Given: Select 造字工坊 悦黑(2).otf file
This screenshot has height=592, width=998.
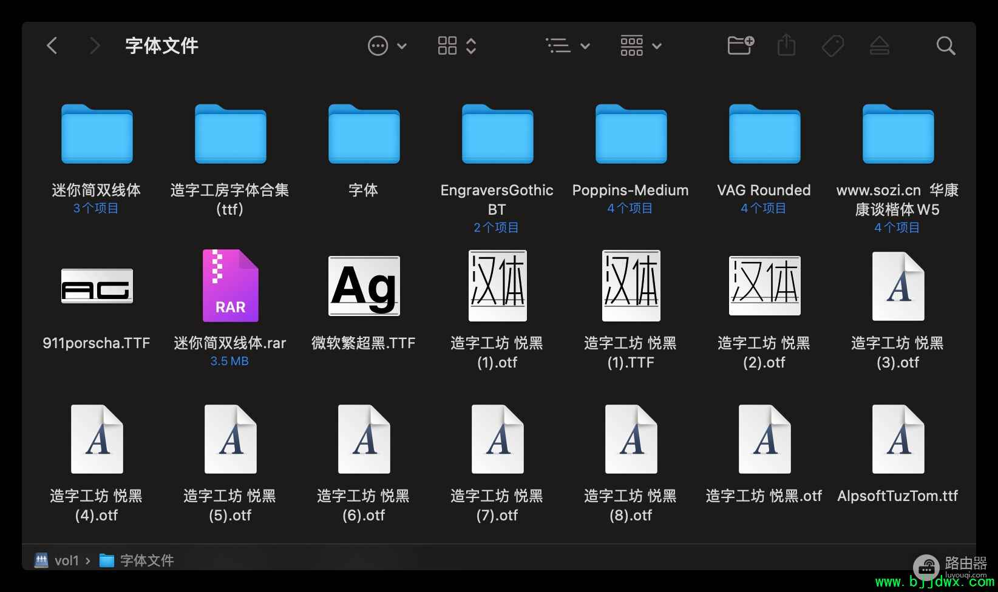Looking at the screenshot, I should 765,286.
